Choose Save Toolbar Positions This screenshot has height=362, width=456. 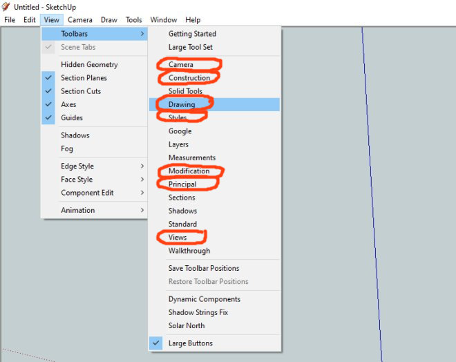(215, 268)
